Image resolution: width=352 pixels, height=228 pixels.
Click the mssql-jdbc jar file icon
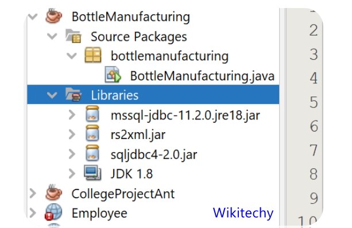(x=92, y=114)
